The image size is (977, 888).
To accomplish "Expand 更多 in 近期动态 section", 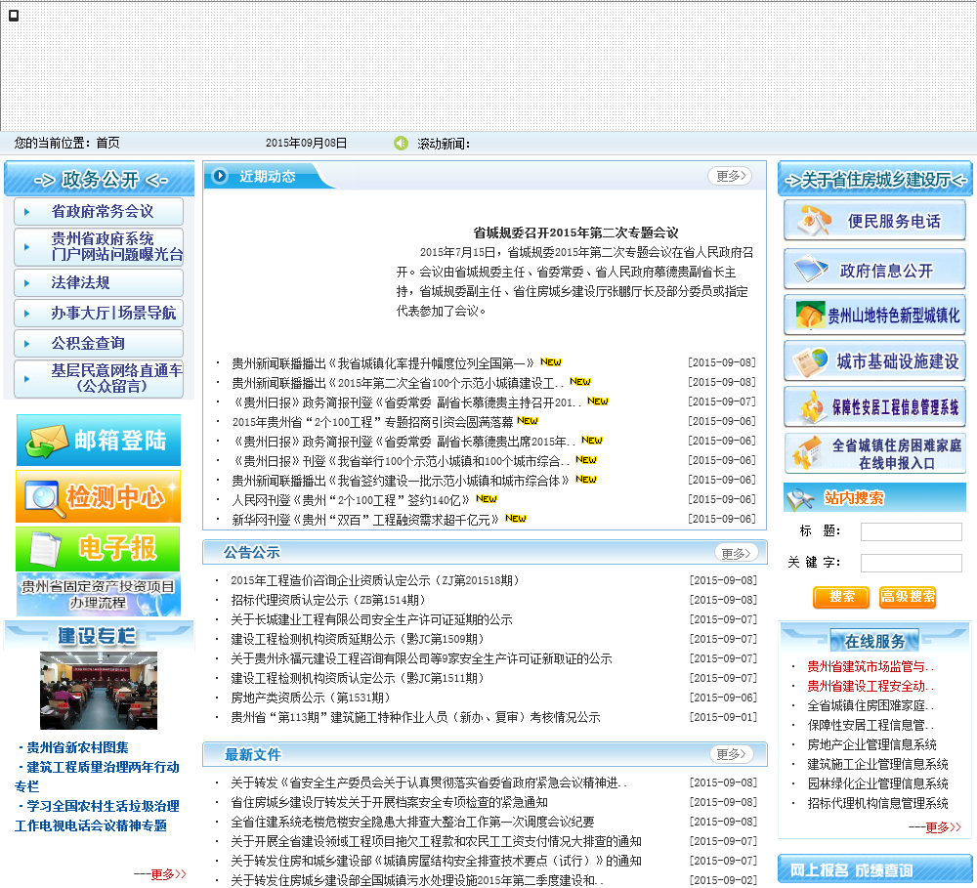I will click(x=730, y=177).
